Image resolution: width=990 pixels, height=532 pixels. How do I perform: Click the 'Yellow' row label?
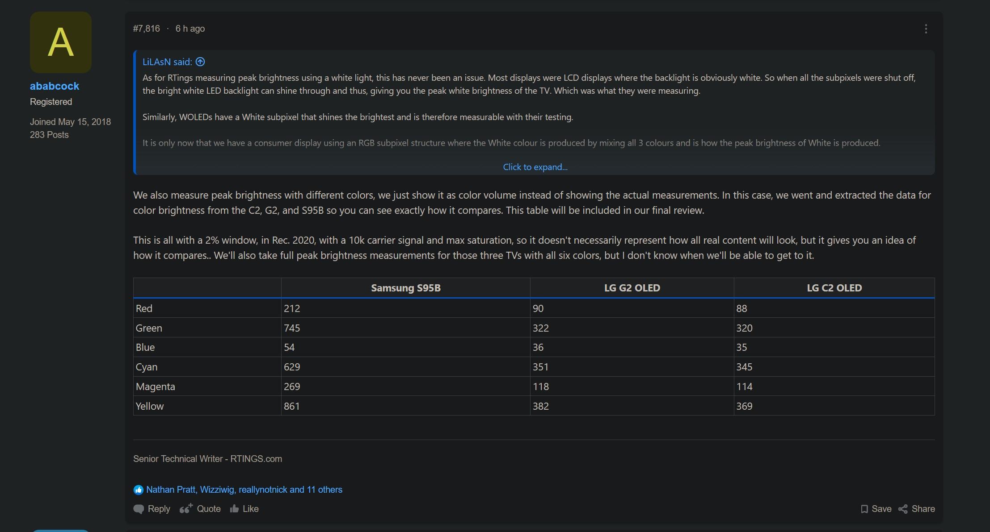[150, 406]
